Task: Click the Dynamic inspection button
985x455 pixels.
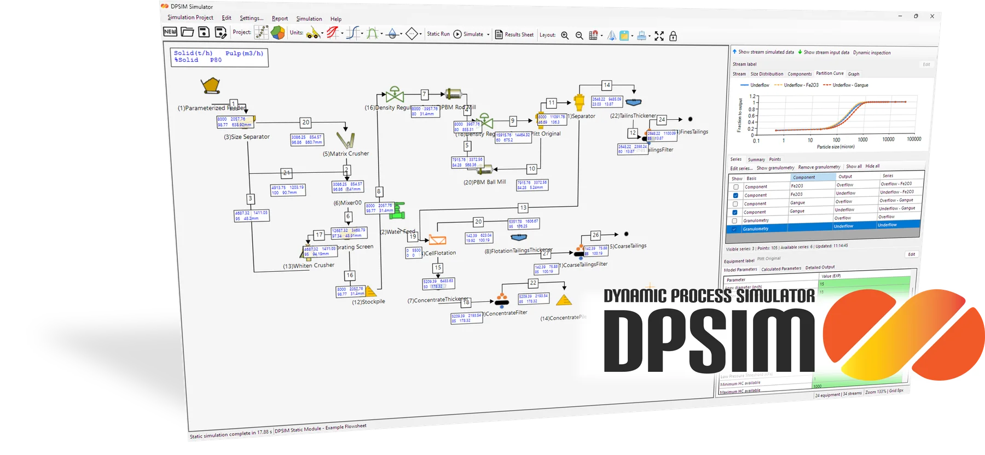Action: point(872,53)
